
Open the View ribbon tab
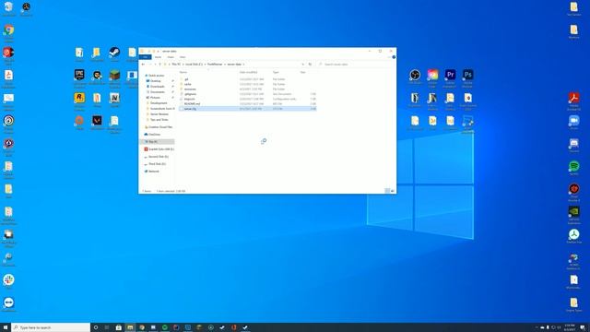coord(183,57)
